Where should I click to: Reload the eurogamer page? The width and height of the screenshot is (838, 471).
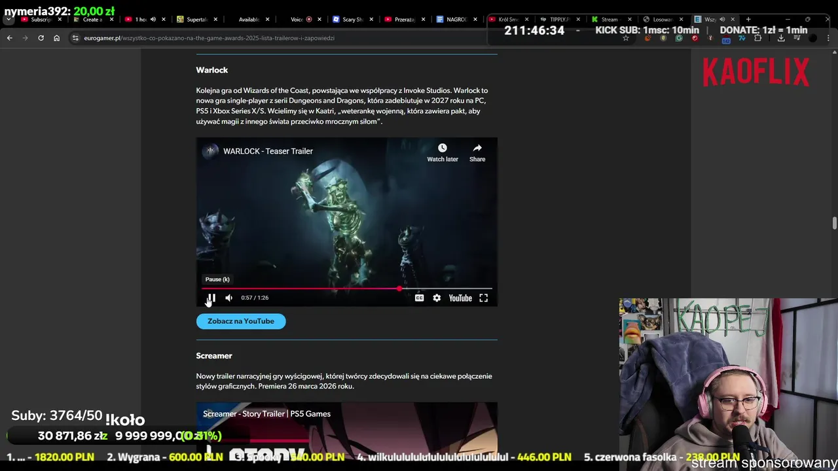[x=41, y=38]
